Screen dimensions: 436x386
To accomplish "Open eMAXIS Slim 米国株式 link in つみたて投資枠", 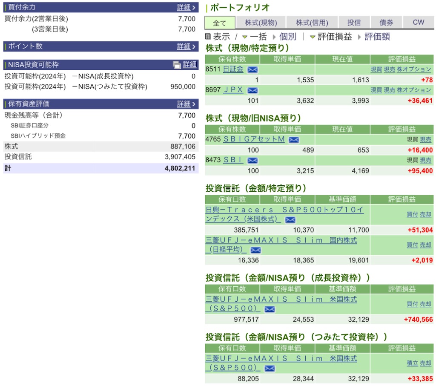I will 281,363.
